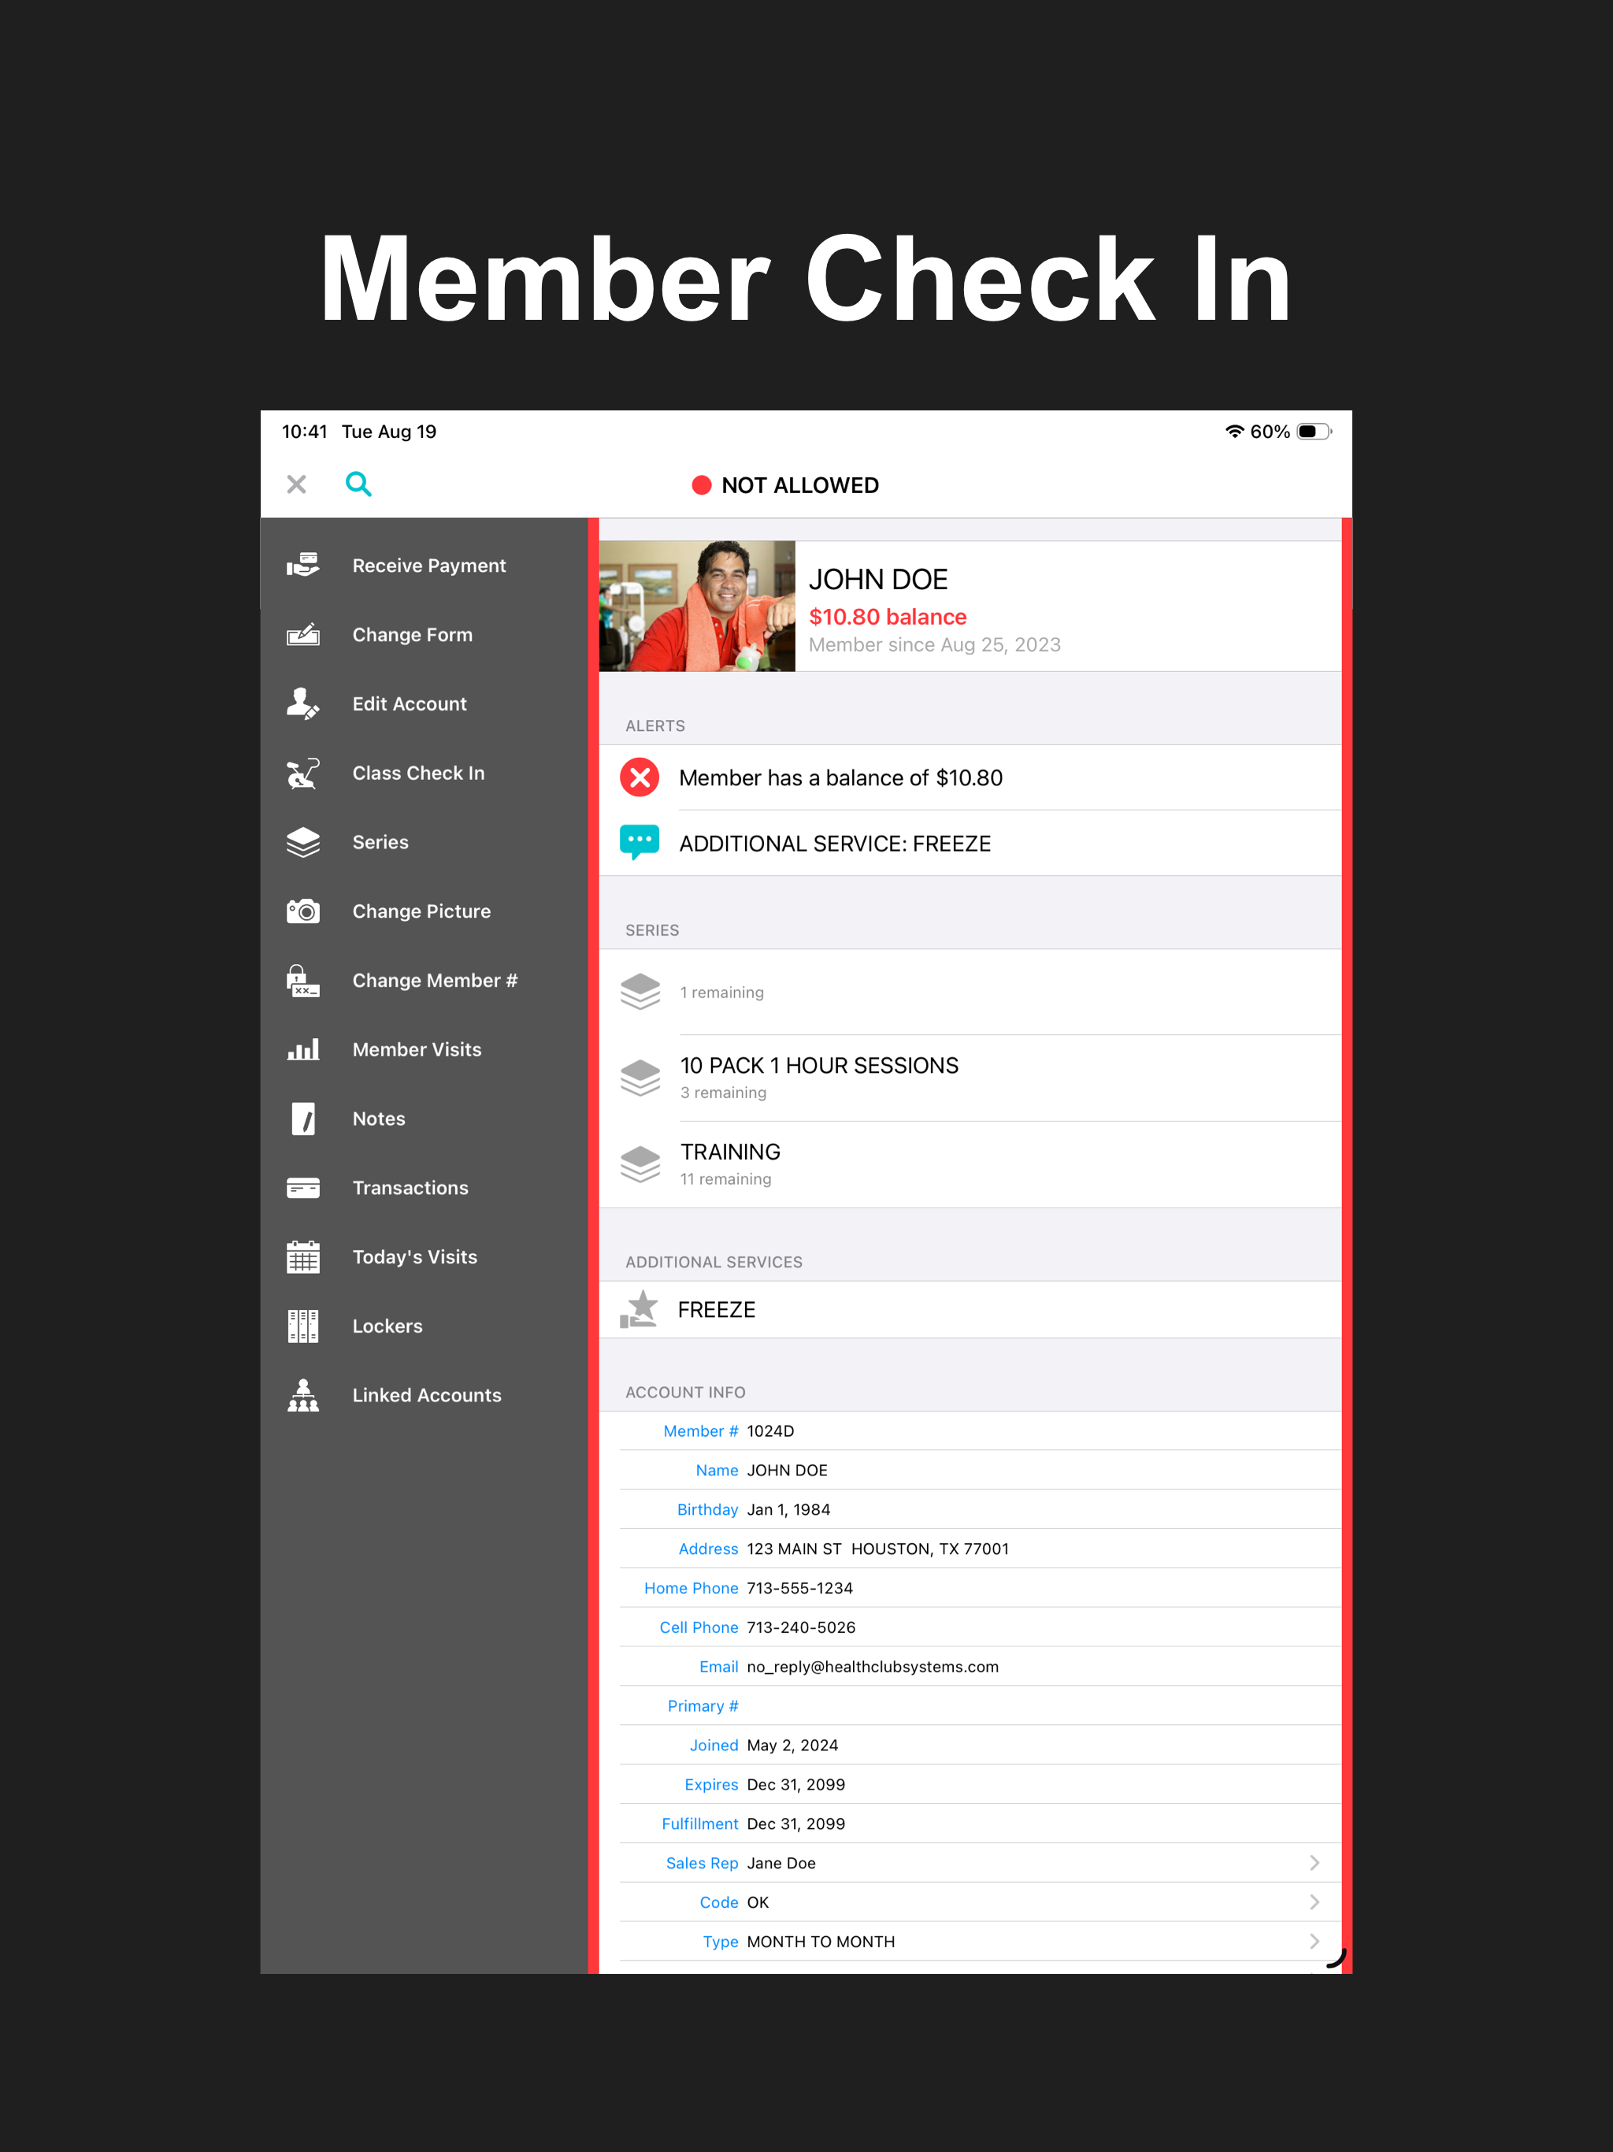
Task: Tap the 10 PACK series layers icon
Action: tap(640, 1077)
